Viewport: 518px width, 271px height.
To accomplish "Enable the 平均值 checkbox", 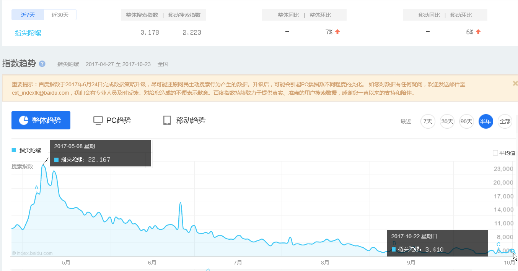I will [x=495, y=153].
